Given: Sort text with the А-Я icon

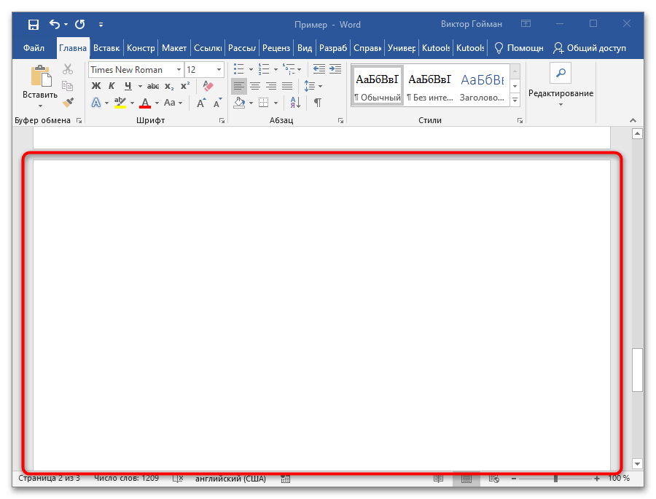Looking at the screenshot, I should [295, 103].
